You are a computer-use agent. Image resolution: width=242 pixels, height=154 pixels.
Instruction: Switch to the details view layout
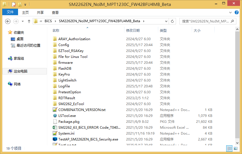[x=229, y=148]
